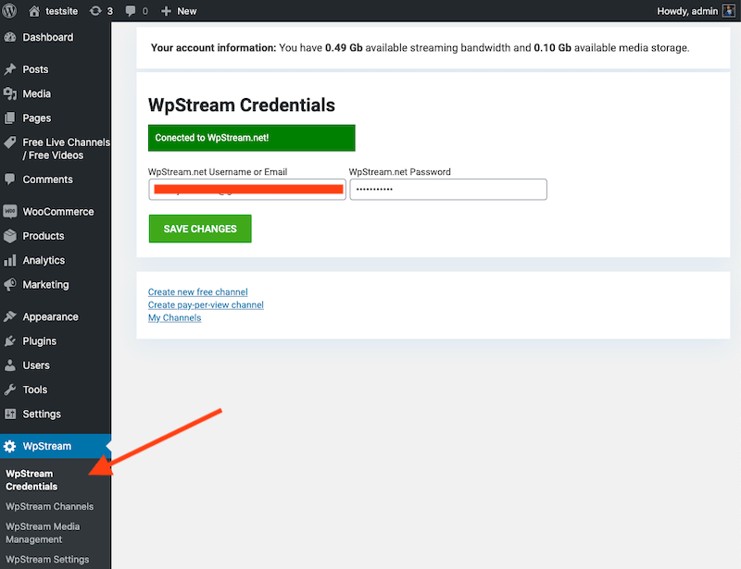Open WpStream Channels submenu
The image size is (741, 569).
[50, 506]
